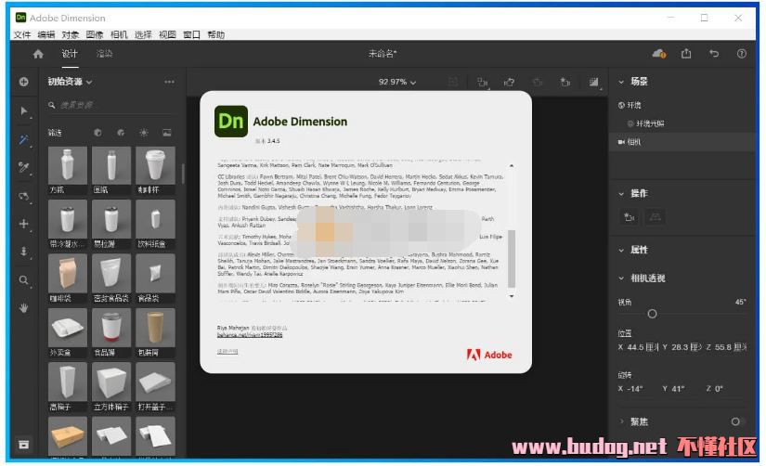Open the more options ellipsis in assets panel

(170, 82)
